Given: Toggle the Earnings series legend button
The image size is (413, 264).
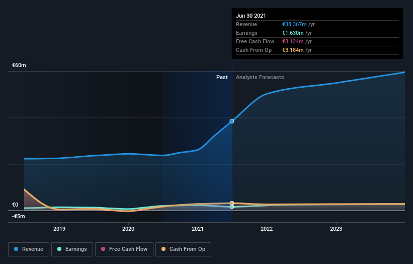Looking at the screenshot, I should point(72,249).
